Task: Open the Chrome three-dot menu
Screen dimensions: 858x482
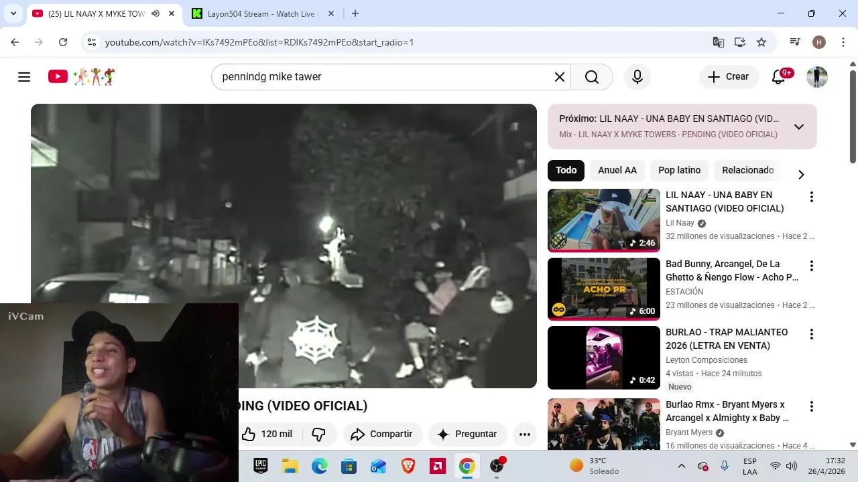Action: tap(842, 42)
